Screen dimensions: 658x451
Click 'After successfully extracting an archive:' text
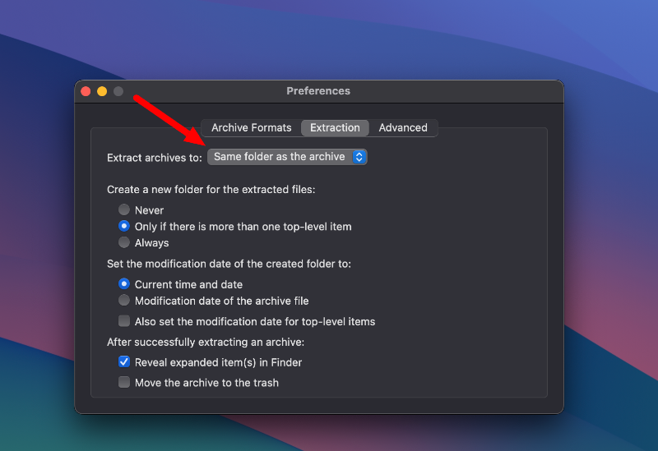206,342
